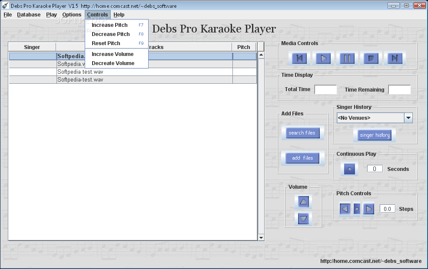The width and height of the screenshot is (428, 269).
Task: Pause the current track
Action: (347, 58)
